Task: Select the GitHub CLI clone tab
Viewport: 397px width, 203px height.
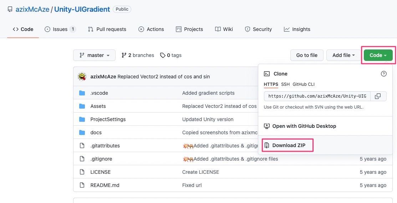Action: click(x=304, y=84)
